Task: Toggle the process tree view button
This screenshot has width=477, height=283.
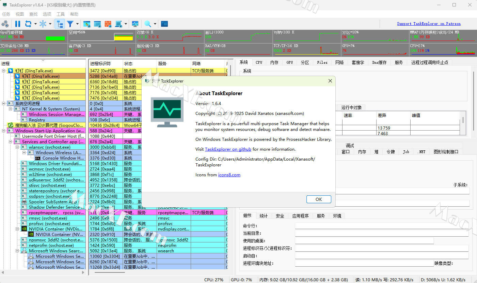Action: pos(60,24)
